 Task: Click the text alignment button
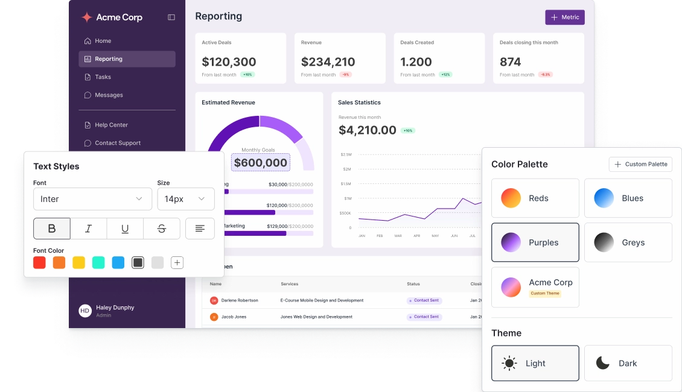coord(200,229)
